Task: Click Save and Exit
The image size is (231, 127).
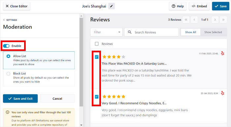Action: pos(20,98)
